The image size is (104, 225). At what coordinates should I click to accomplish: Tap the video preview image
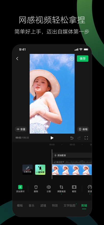[52, 94]
